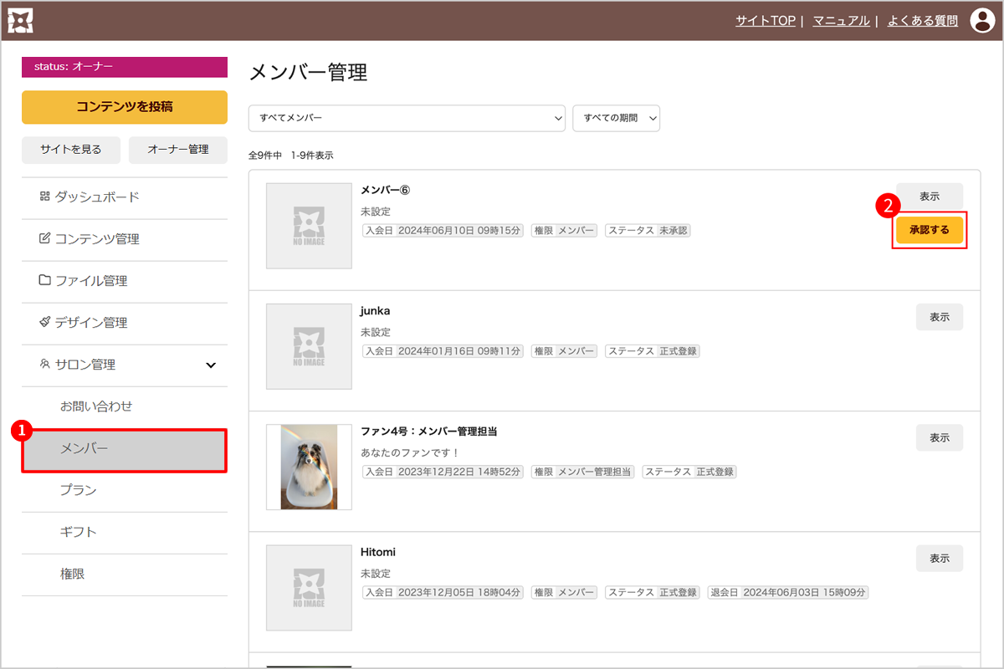Click the お問い合わせ submenu item

click(96, 407)
